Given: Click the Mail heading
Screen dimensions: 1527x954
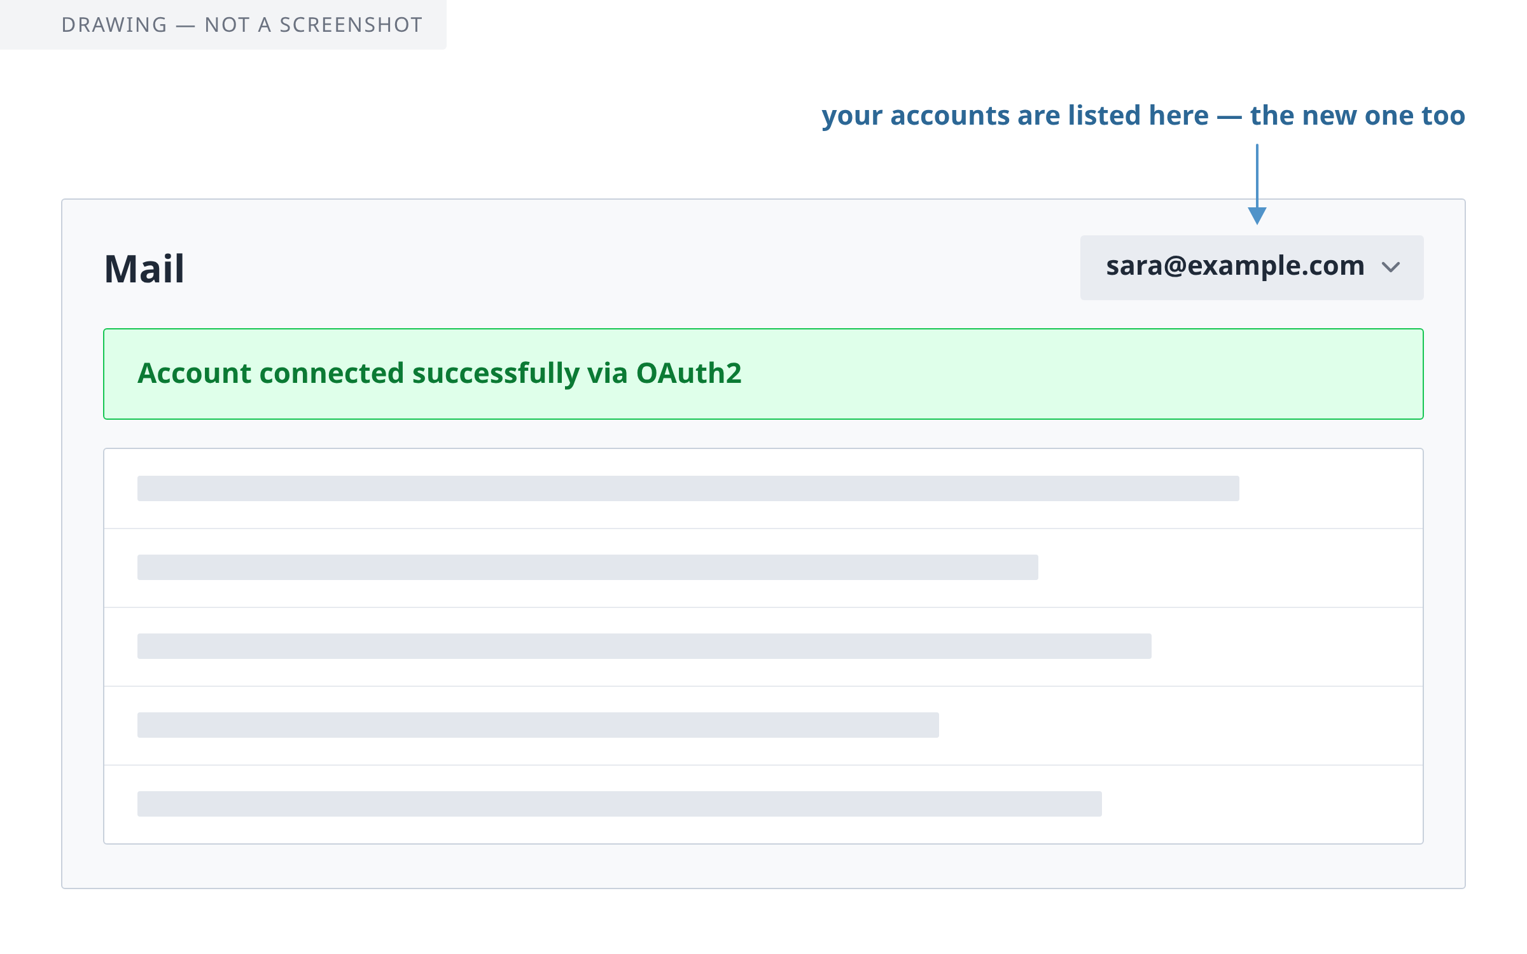Looking at the screenshot, I should click(144, 268).
